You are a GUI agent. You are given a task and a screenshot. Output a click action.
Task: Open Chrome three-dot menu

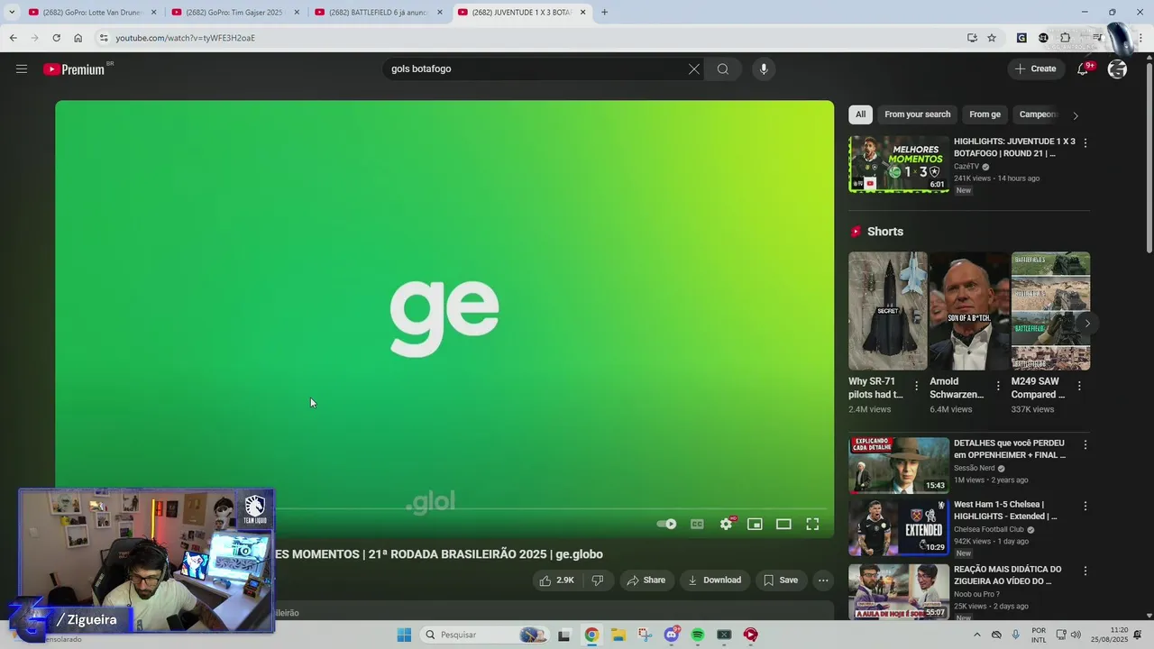click(1141, 38)
